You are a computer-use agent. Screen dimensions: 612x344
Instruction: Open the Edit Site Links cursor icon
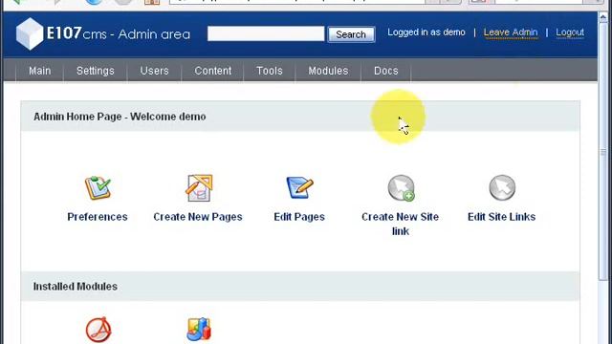click(502, 187)
